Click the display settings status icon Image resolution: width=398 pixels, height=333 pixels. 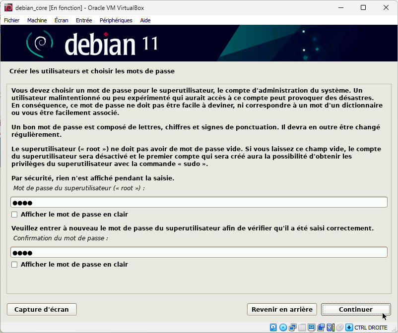tap(312, 328)
